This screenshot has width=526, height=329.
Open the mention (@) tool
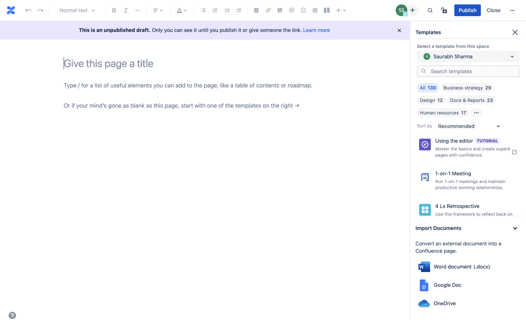[x=292, y=10]
